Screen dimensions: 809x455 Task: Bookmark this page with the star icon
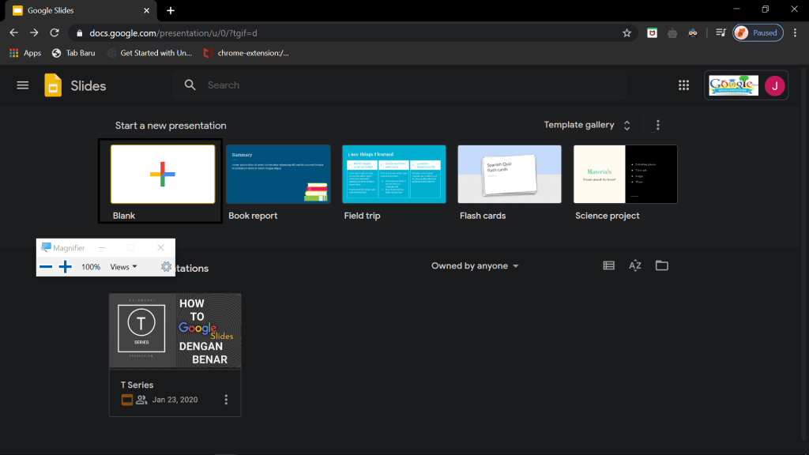click(627, 33)
